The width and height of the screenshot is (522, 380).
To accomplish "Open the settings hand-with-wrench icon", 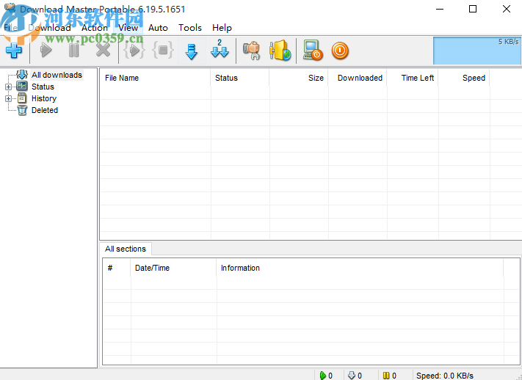I will coord(251,51).
